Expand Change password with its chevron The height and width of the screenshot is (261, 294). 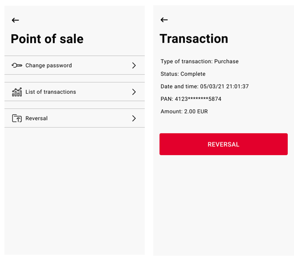pos(134,65)
